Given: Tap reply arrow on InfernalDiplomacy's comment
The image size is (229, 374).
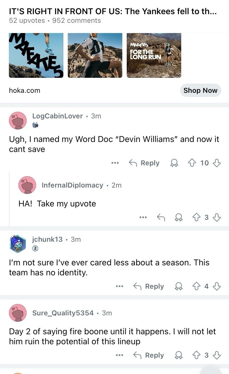Looking at the screenshot, I should click(161, 217).
